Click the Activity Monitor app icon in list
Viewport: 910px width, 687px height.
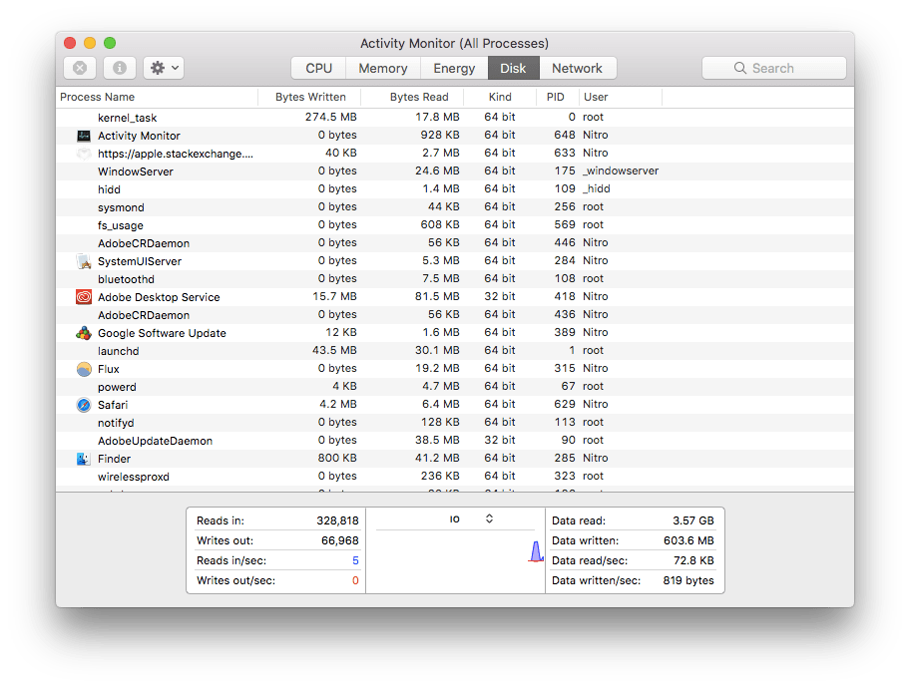click(84, 136)
